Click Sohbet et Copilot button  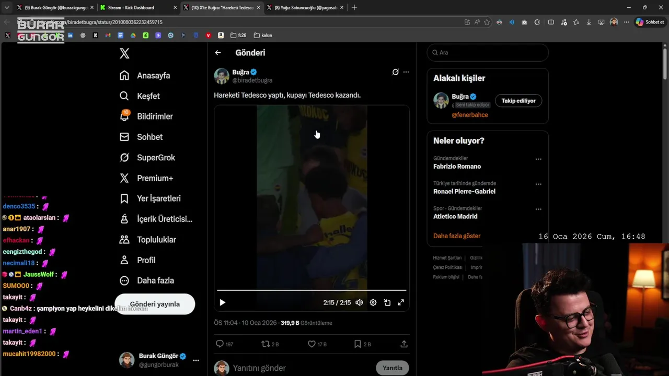pyautogui.click(x=650, y=22)
